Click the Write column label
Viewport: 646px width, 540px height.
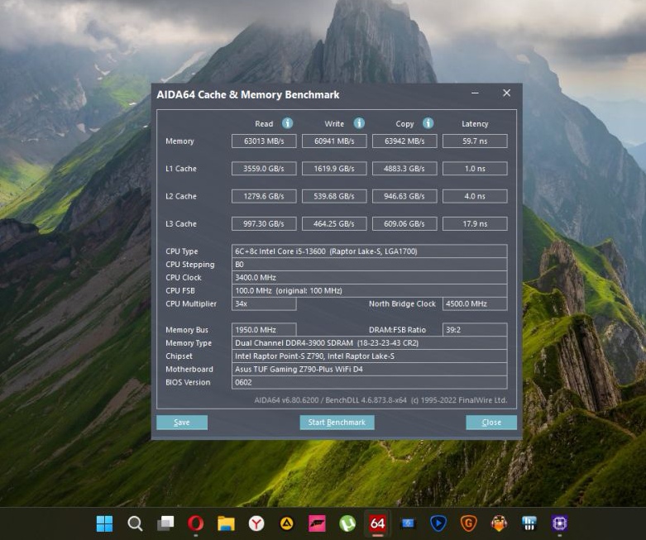[334, 123]
